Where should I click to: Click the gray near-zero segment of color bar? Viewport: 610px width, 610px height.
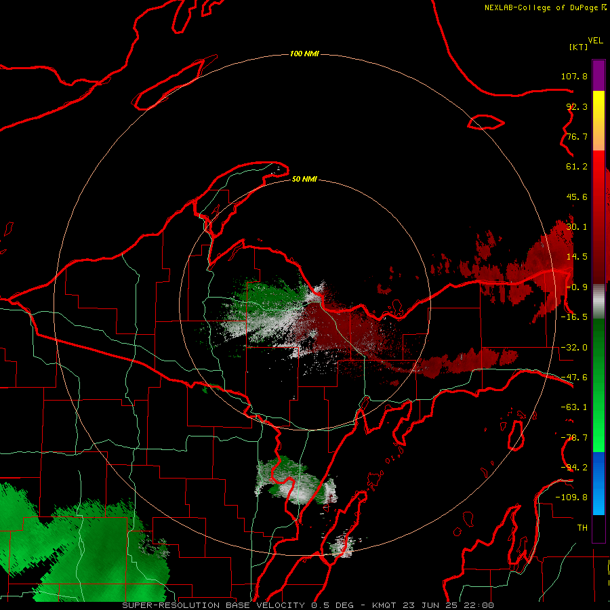tap(598, 302)
